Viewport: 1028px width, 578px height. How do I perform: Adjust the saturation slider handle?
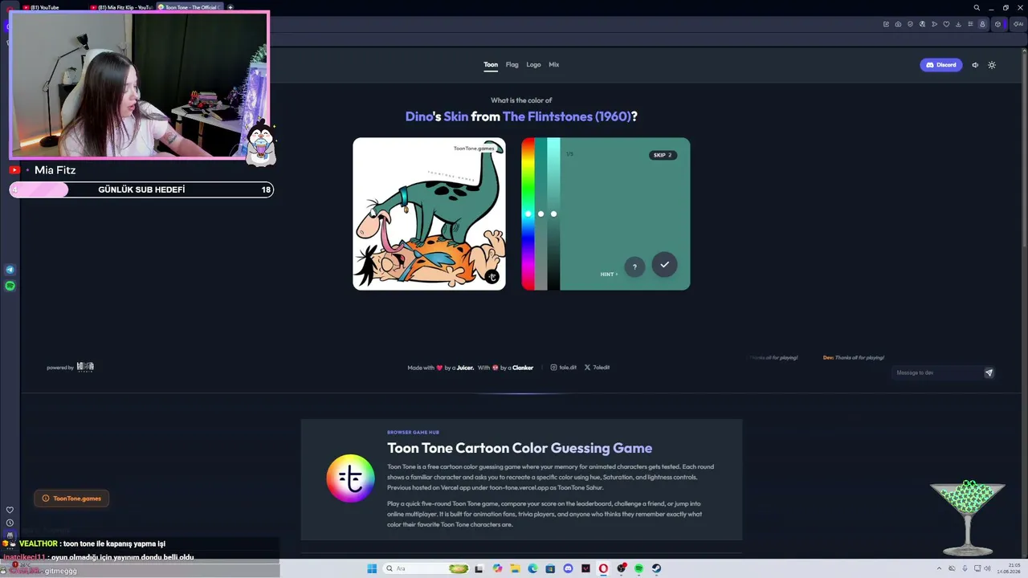541,214
